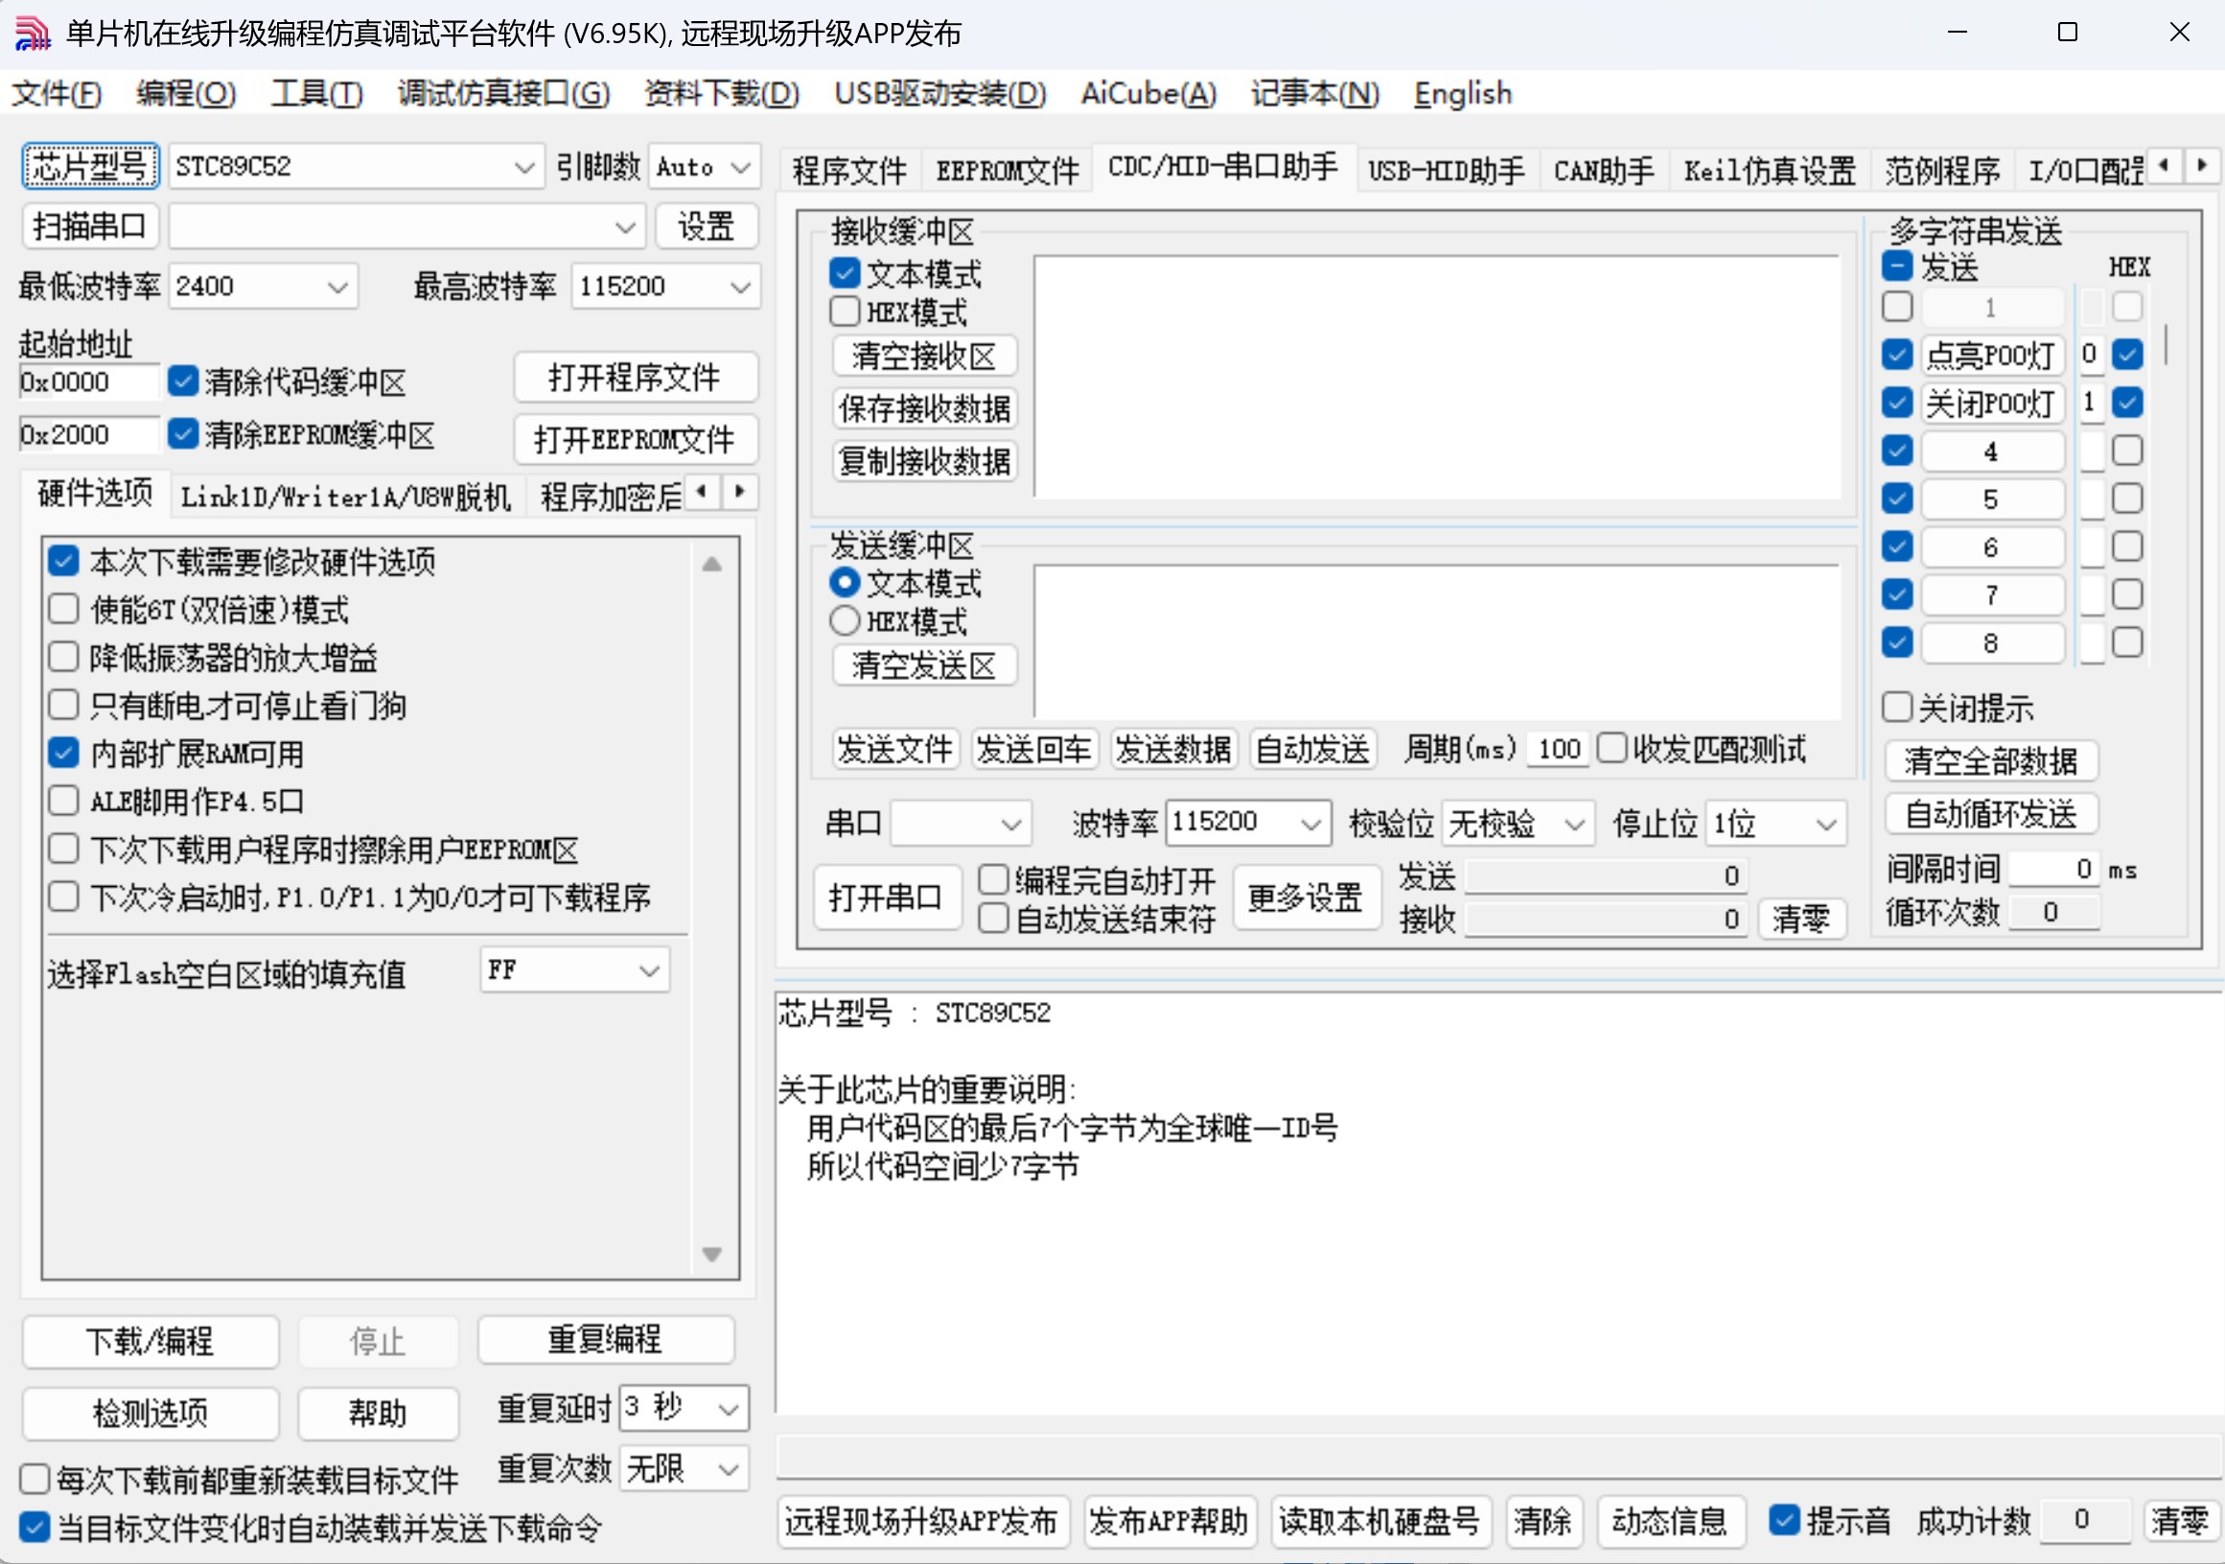This screenshot has width=2225, height=1564.
Task: Click 发送数据 button
Action: click(1173, 749)
